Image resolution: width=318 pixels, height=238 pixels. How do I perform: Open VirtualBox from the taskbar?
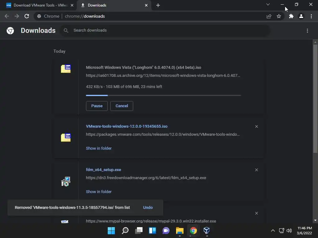[x=207, y=231]
